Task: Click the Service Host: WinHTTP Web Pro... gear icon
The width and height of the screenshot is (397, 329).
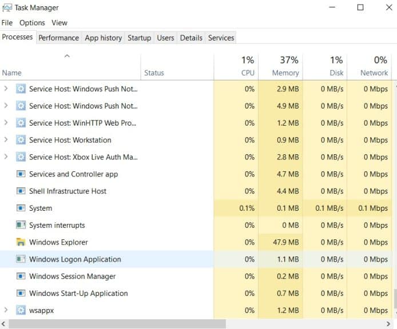Action: pyautogui.click(x=21, y=123)
